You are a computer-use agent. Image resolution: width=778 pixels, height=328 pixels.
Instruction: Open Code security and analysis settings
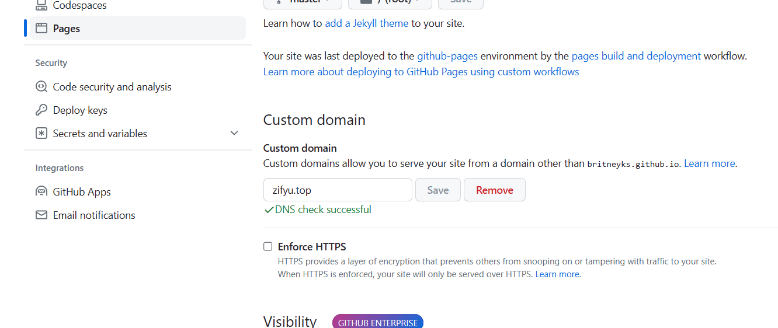[x=112, y=87]
